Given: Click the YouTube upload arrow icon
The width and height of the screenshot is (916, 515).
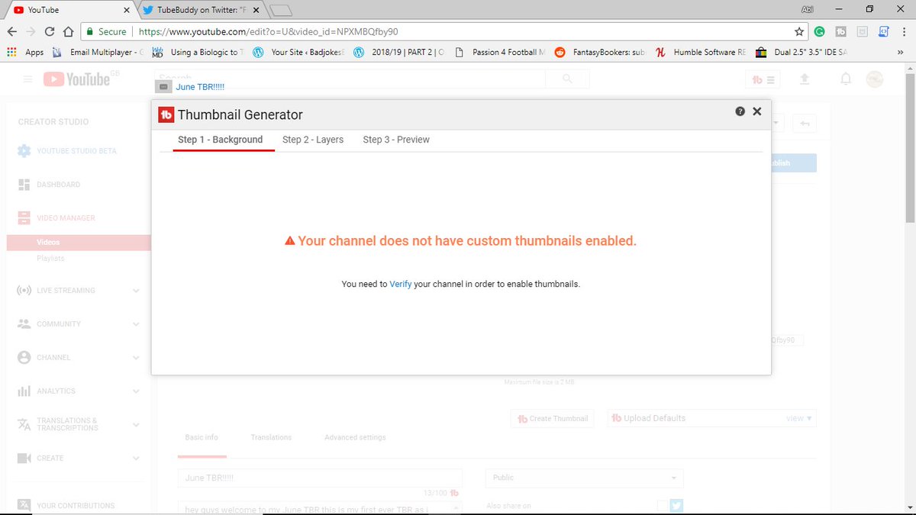Looking at the screenshot, I should [804, 79].
